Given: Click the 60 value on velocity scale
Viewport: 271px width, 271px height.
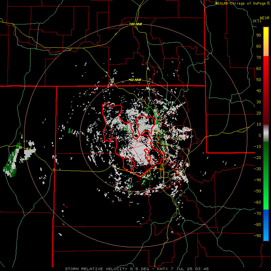Looking at the screenshot, I should coord(259,69).
